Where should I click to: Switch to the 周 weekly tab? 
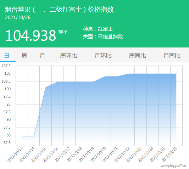(x=24, y=56)
